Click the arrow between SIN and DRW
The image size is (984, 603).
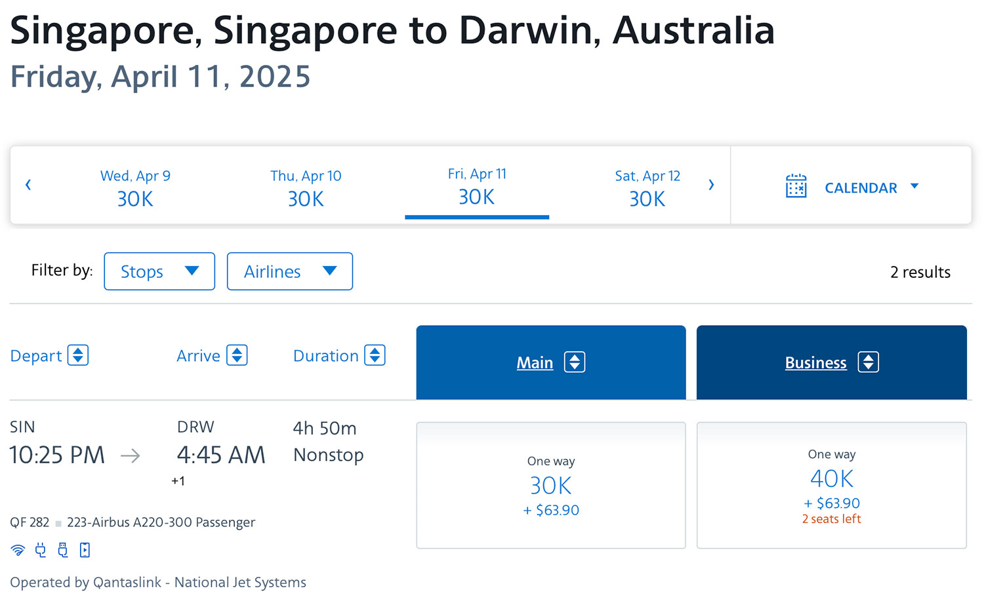[x=131, y=456]
